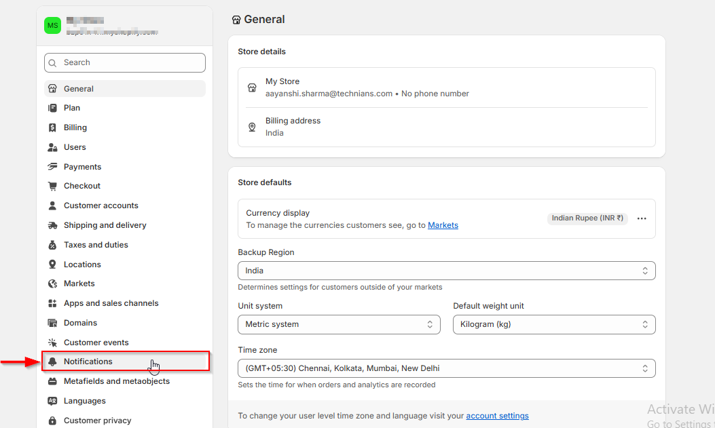Viewport: 715px width, 428px height.
Task: Expand the Time zone selector
Action: point(446,368)
